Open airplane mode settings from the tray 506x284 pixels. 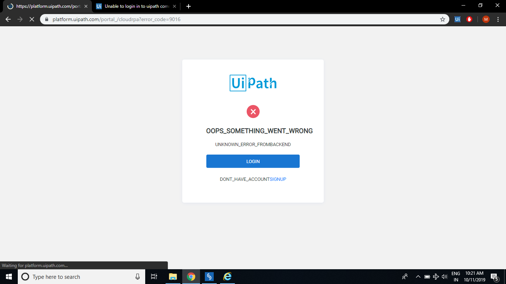(436, 277)
